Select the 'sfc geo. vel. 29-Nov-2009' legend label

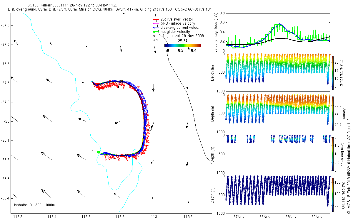182,35
